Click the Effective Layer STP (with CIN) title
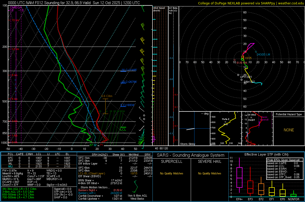The image size is (305, 202). coord(266,155)
